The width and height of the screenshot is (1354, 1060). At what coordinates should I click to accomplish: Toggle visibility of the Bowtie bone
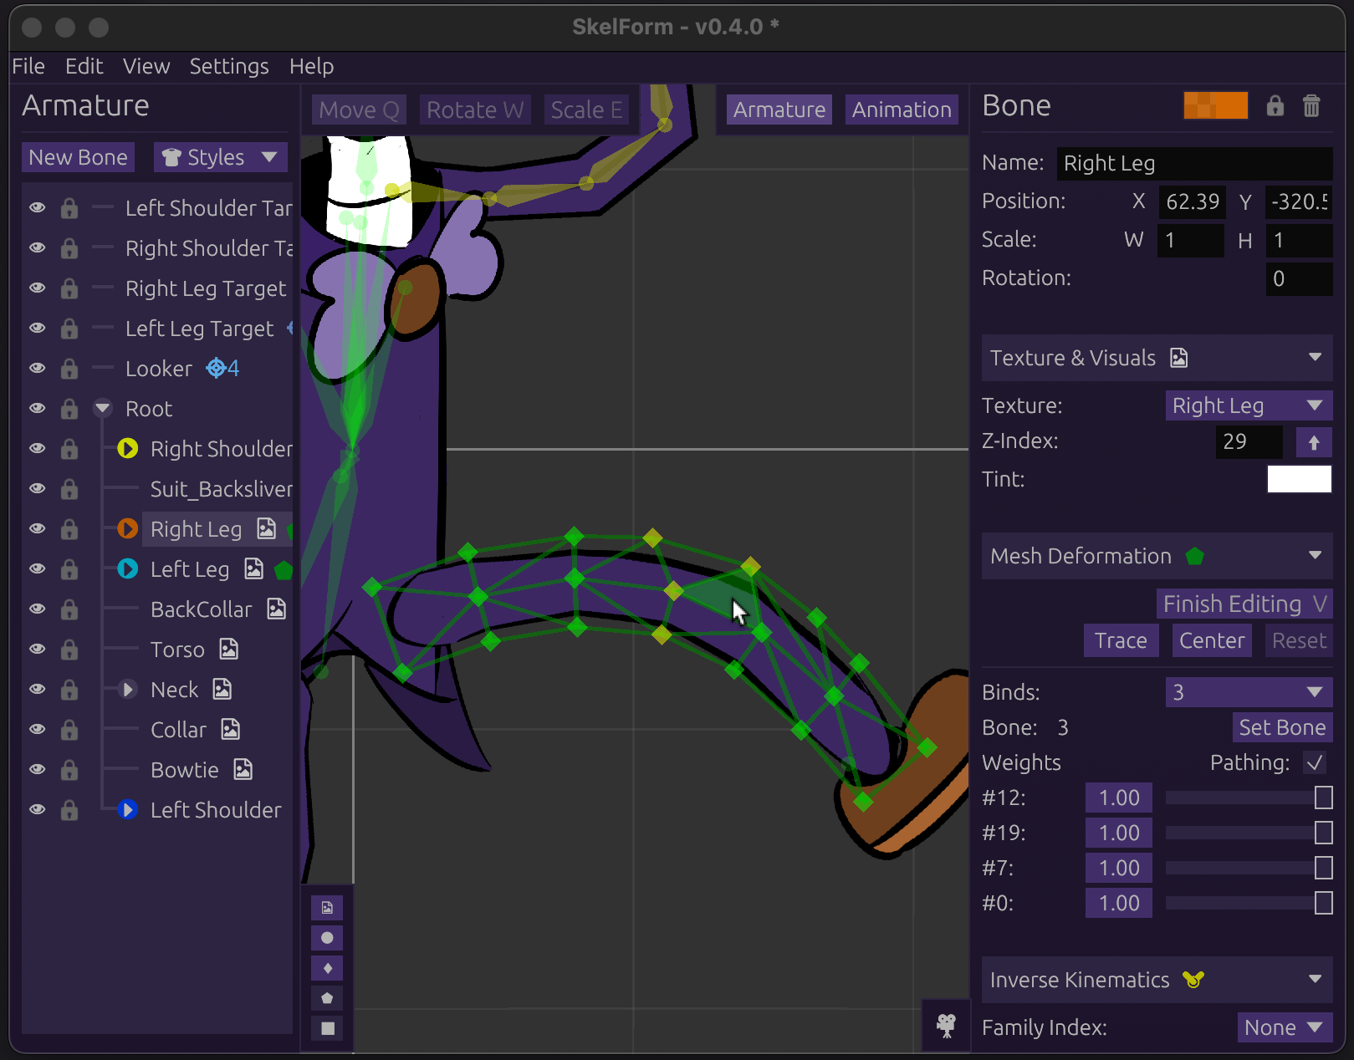click(x=37, y=769)
